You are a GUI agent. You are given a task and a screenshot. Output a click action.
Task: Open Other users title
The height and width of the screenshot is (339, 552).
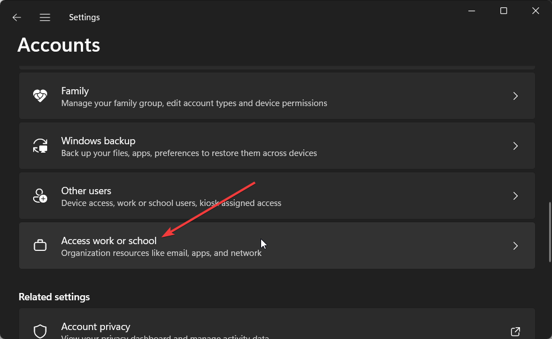point(86,191)
